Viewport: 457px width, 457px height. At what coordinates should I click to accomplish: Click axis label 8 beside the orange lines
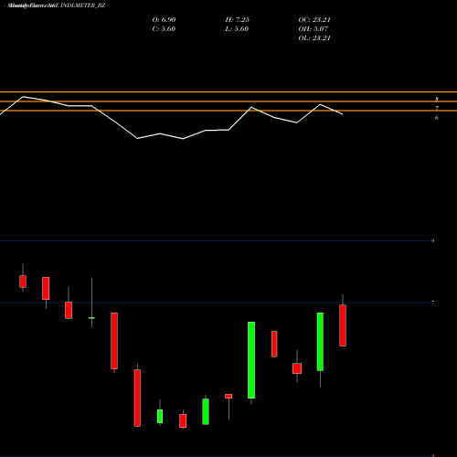437,99
